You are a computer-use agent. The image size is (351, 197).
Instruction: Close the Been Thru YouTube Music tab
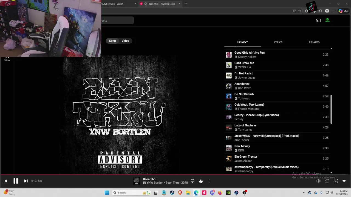coord(179,4)
